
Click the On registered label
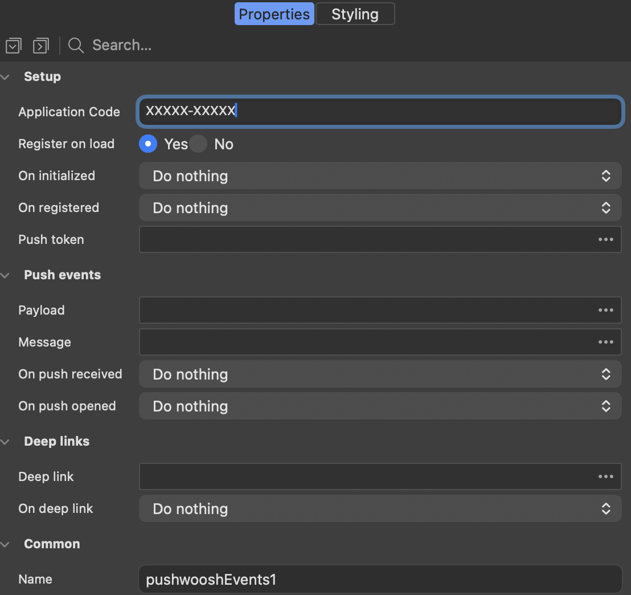click(x=59, y=207)
